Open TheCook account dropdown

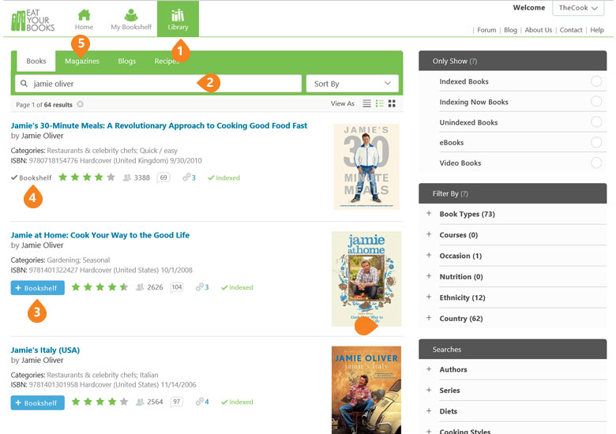pos(578,8)
